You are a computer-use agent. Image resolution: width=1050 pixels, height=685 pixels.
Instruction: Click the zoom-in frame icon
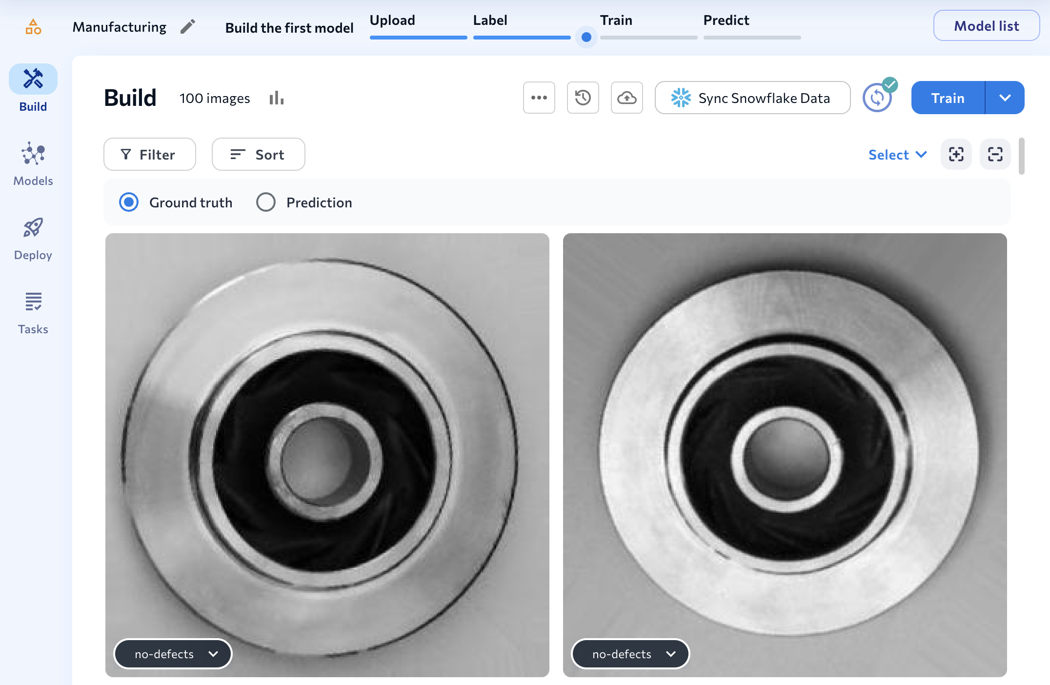click(956, 155)
